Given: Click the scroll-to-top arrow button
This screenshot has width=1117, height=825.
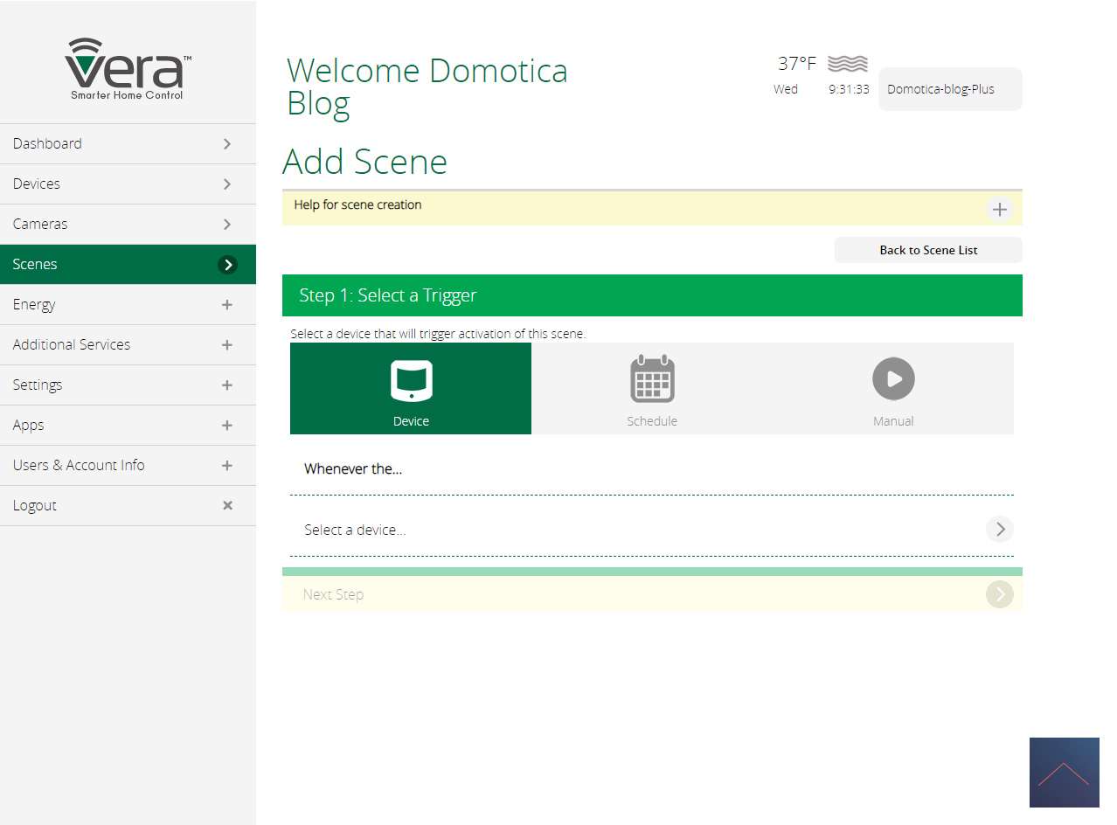Looking at the screenshot, I should click(1064, 773).
